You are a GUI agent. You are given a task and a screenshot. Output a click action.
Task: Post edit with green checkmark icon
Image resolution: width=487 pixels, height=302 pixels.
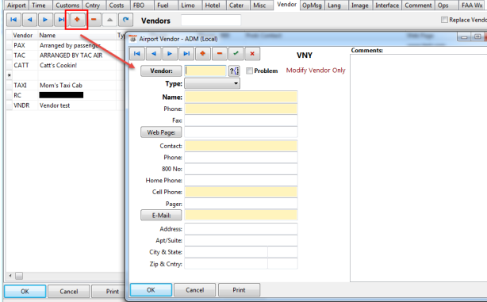pyautogui.click(x=236, y=54)
